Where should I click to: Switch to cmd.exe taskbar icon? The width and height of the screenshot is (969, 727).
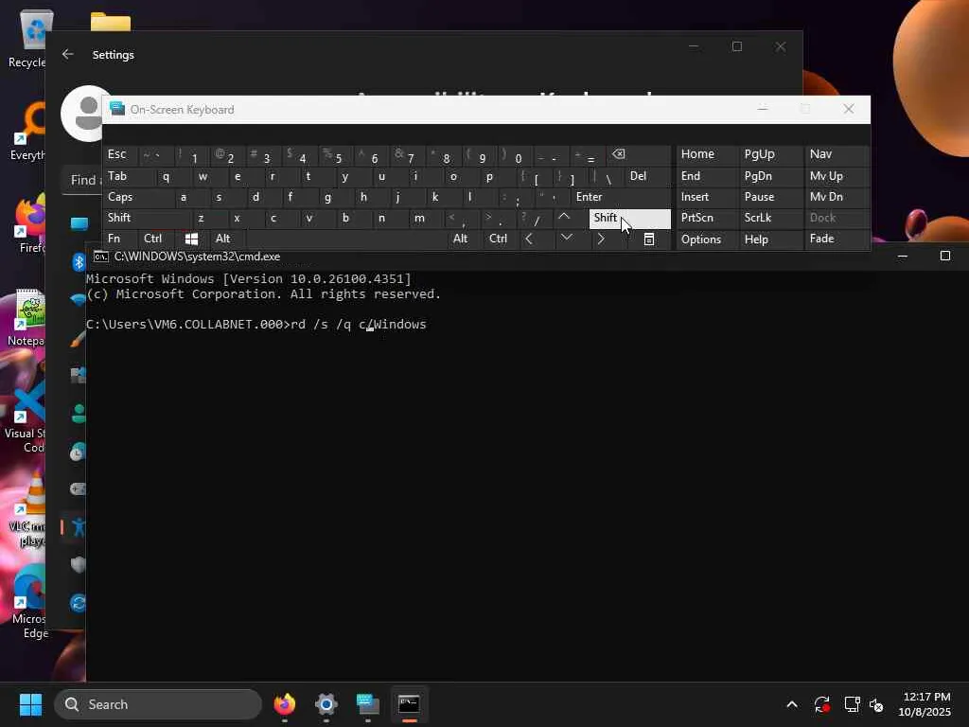pyautogui.click(x=409, y=704)
